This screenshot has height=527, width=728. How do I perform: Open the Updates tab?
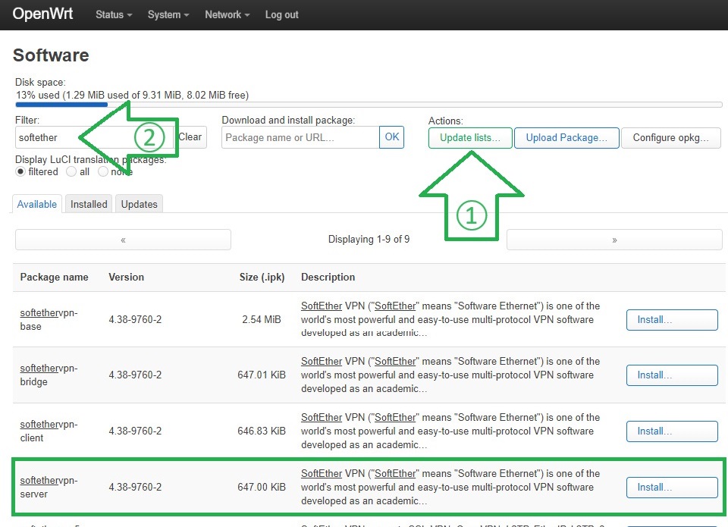139,204
